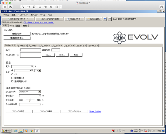
Task: Click the 電力 wattage input field
Action: (x=22, y=66)
